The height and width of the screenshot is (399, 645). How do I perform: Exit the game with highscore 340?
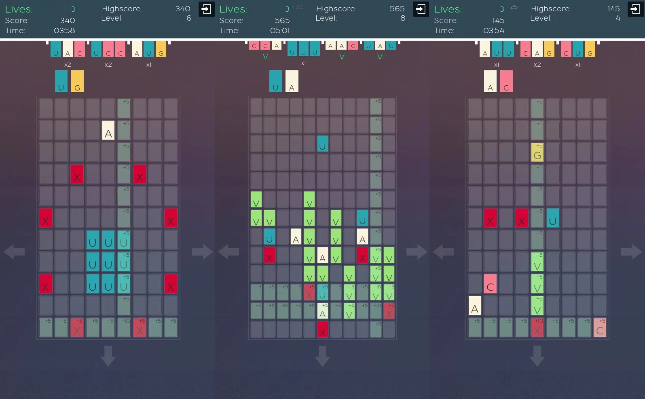pos(206,9)
